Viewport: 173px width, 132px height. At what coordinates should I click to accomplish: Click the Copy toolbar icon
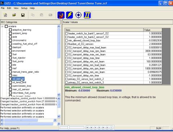click(33, 15)
